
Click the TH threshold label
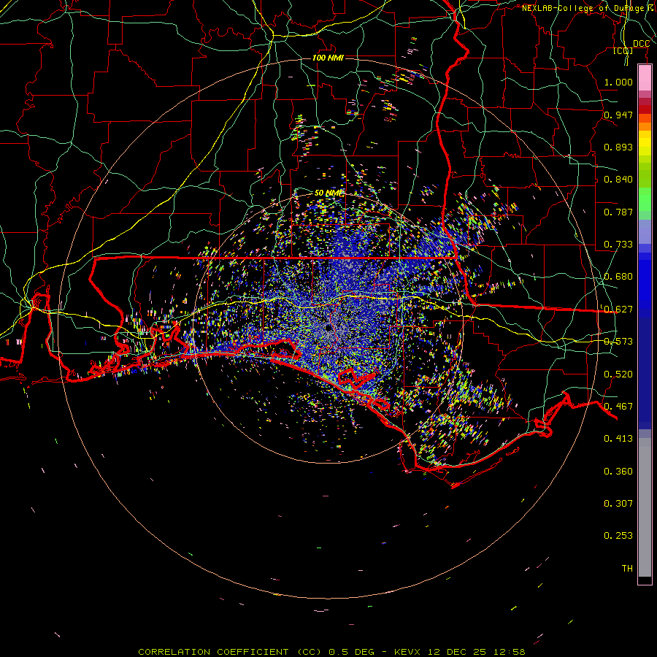[x=627, y=568]
